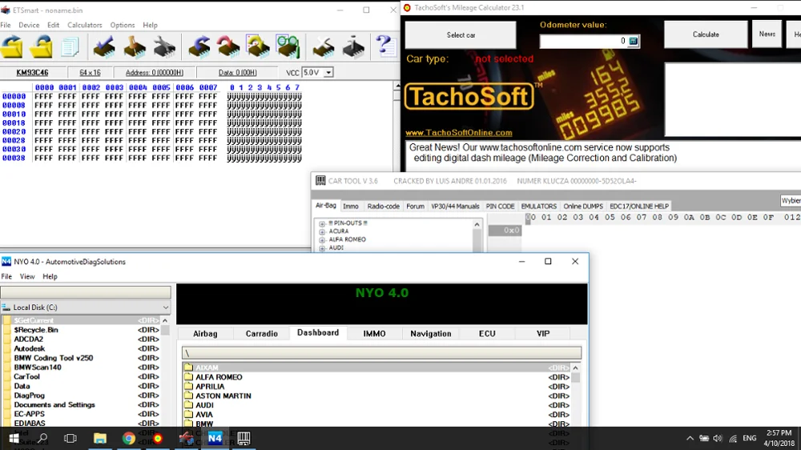
Task: Click the blue arrow read chip icon
Action: (x=199, y=47)
